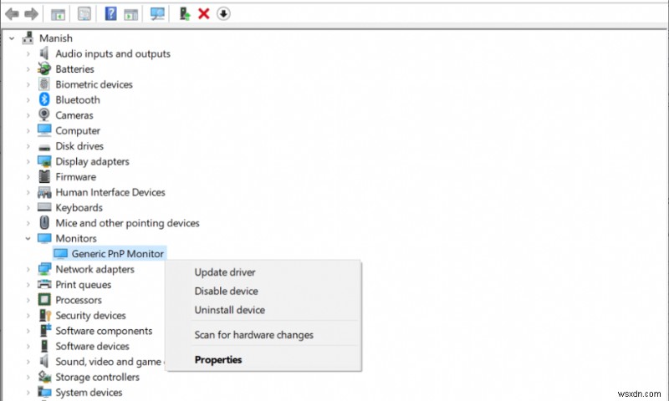Select the Biometric devices label

[94, 84]
